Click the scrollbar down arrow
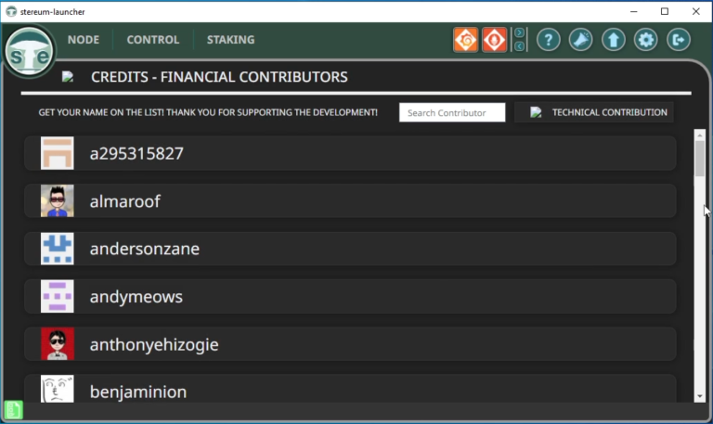Viewport: 713px width, 424px height. click(x=699, y=397)
